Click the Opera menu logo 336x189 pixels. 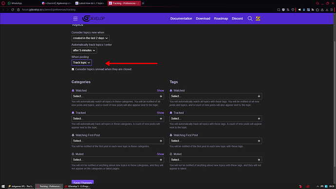(3, 3)
